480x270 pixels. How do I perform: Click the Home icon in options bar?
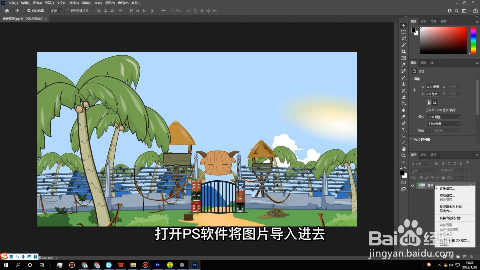(7, 11)
